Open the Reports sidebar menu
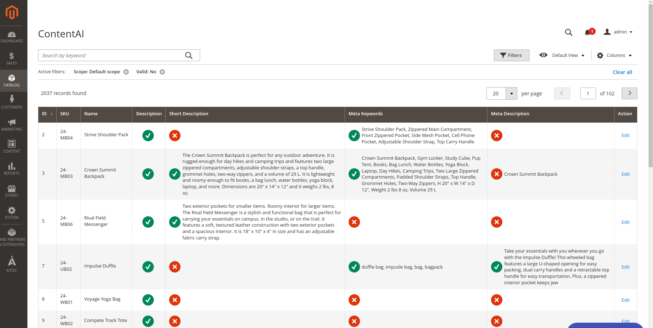Image resolution: width=653 pixels, height=328 pixels. 12,169
